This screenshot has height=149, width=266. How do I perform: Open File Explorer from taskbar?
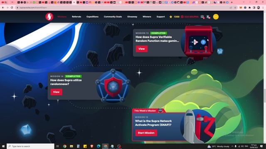tap(71, 146)
